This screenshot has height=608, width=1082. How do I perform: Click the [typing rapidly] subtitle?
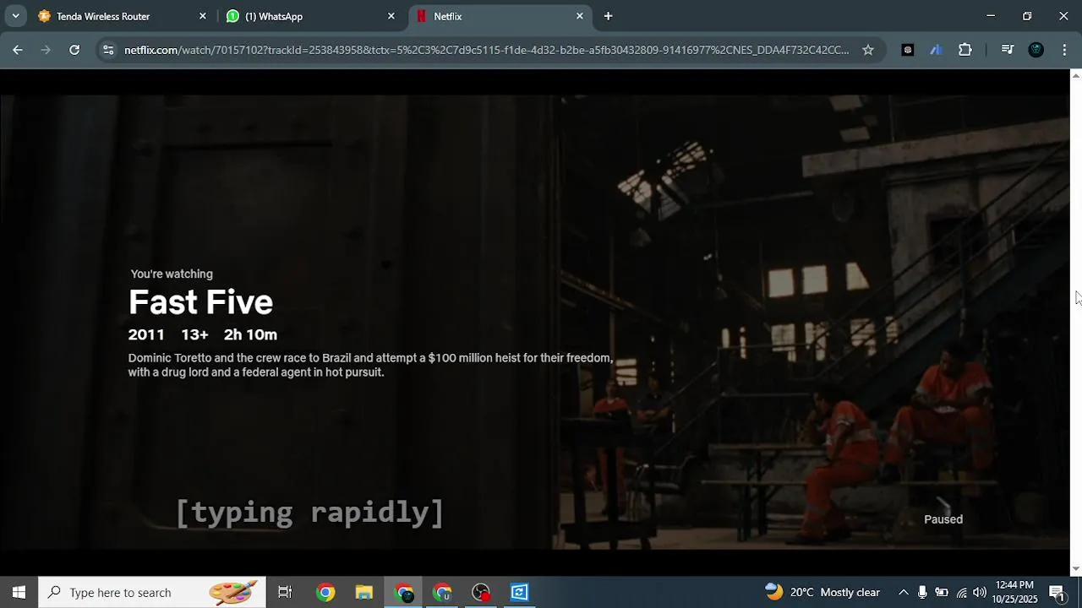(x=309, y=512)
